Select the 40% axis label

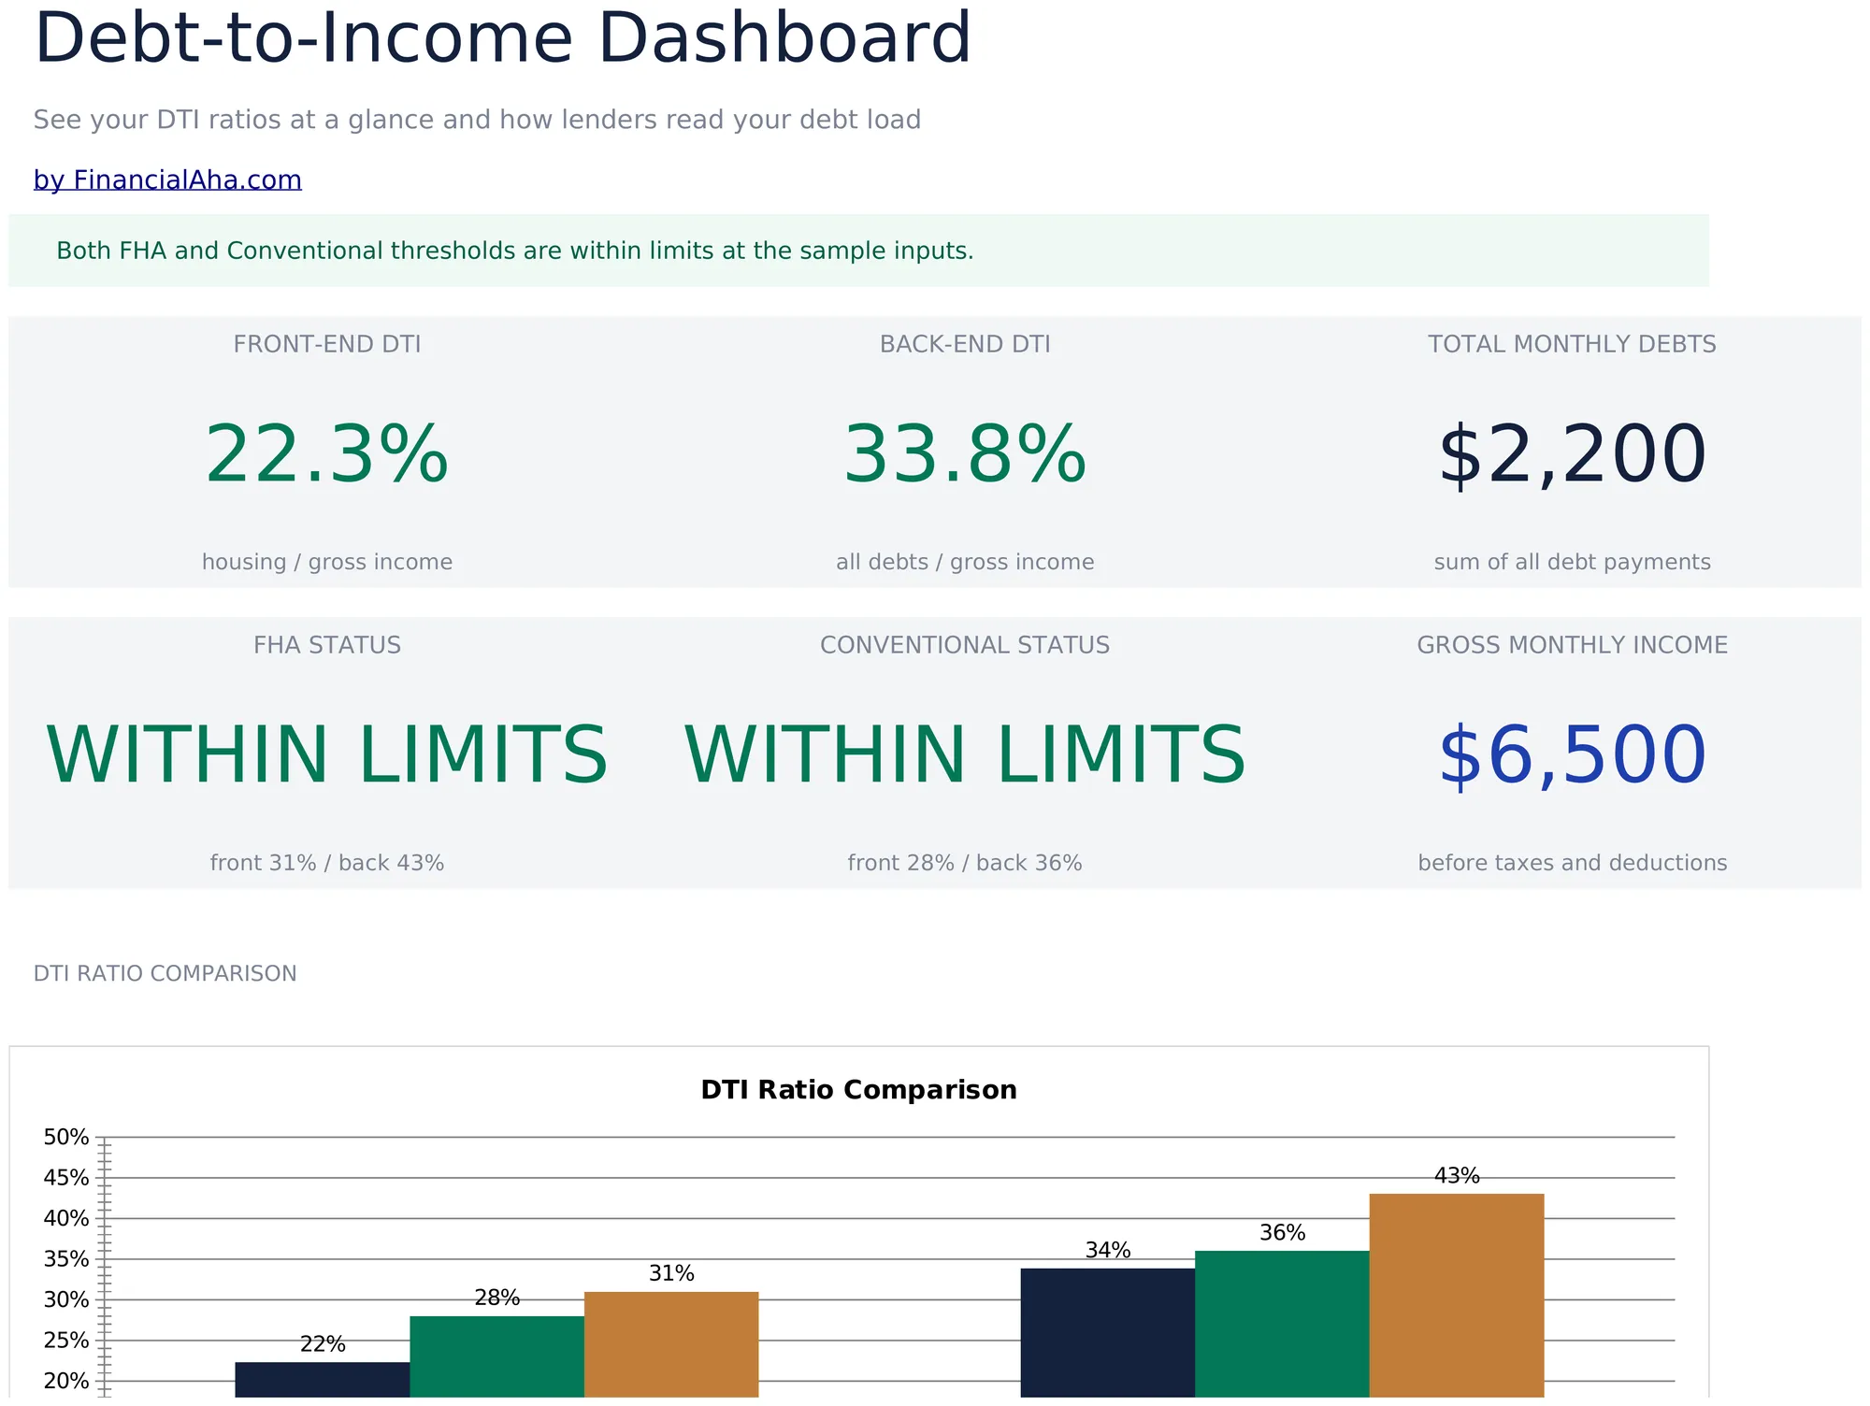(66, 1219)
